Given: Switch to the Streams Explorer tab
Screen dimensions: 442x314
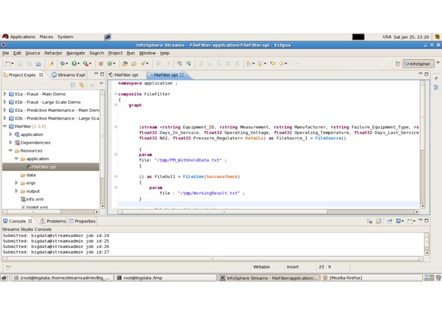Looking at the screenshot, I should [x=69, y=75].
